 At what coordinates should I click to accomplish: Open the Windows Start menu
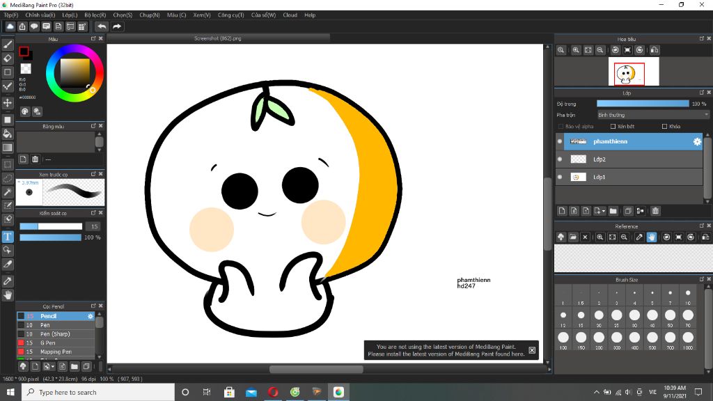(x=10, y=392)
